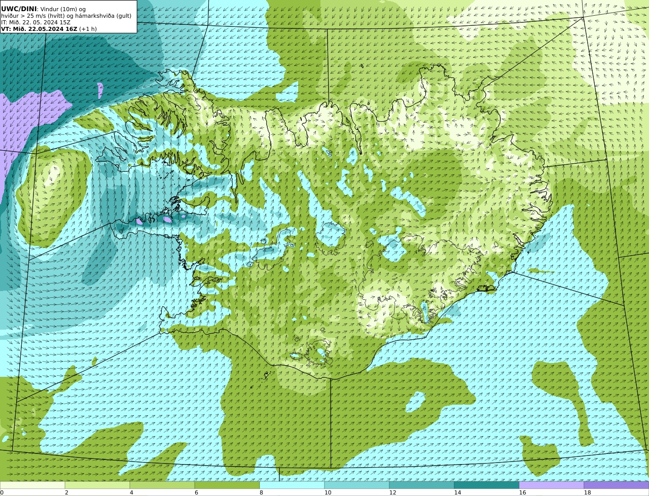
Task: Click the light teal 10–12 m/s legend swatch
Action: [x=357, y=485]
